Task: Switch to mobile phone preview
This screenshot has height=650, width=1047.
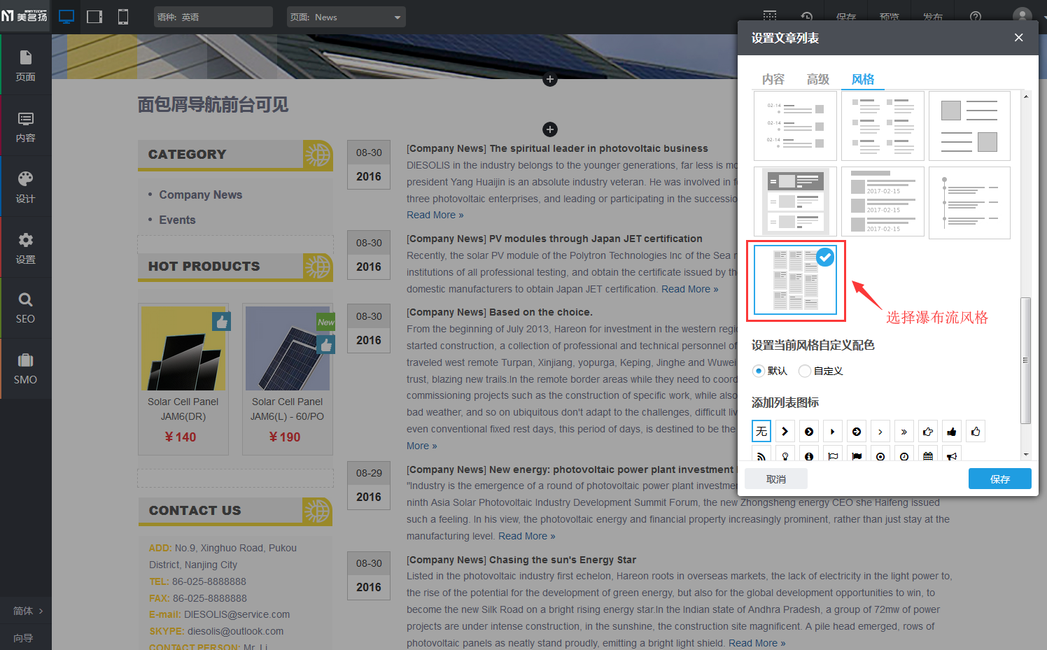Action: coord(123,17)
